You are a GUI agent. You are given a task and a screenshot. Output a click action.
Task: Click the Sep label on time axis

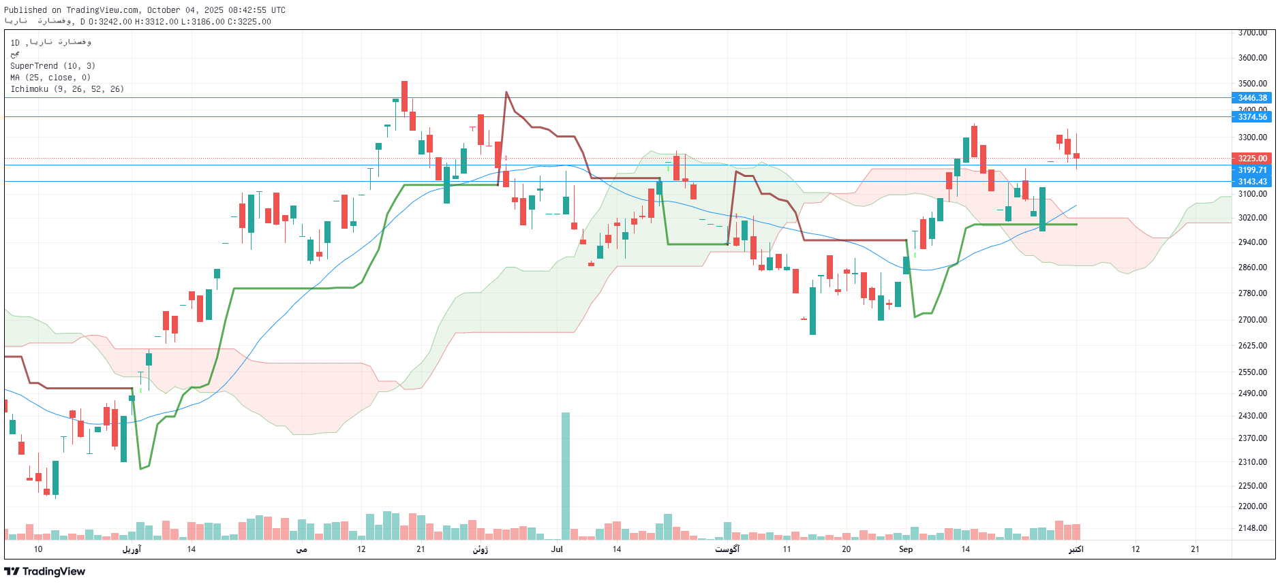click(x=905, y=549)
